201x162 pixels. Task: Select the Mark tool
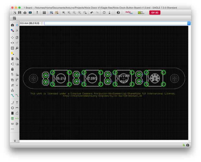coord(17,30)
